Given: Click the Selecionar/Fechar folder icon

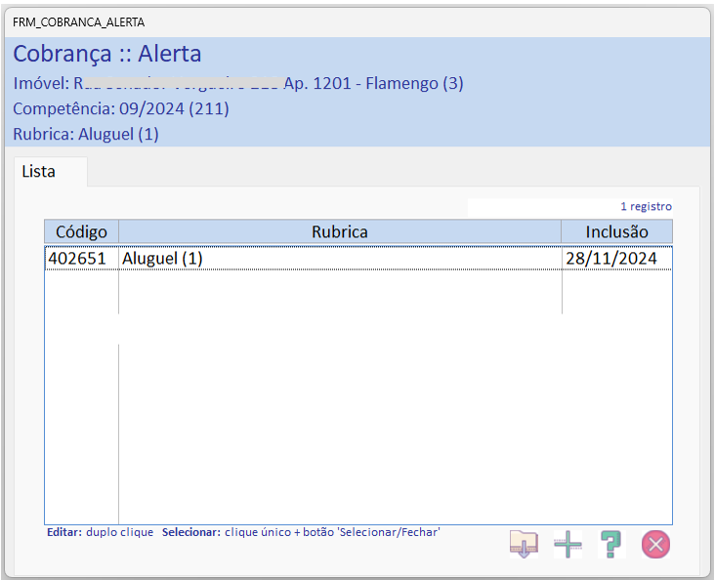Looking at the screenshot, I should point(524,544).
